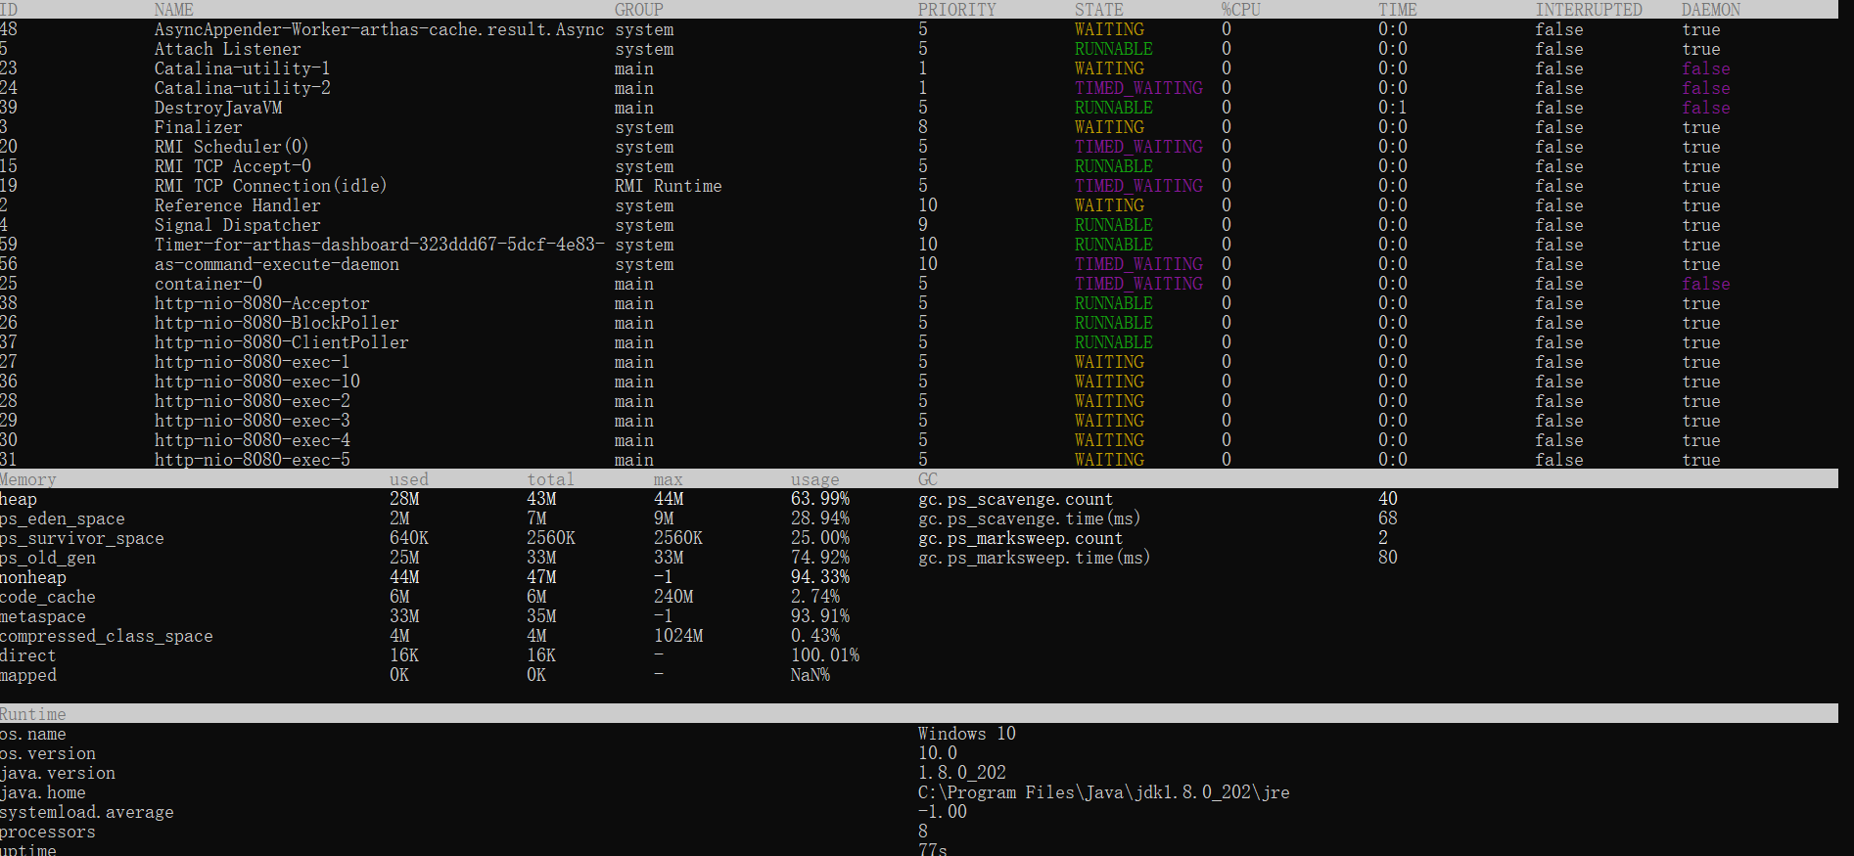Click the 94.33% nonheap usage value
The image size is (1854, 856).
(x=820, y=577)
